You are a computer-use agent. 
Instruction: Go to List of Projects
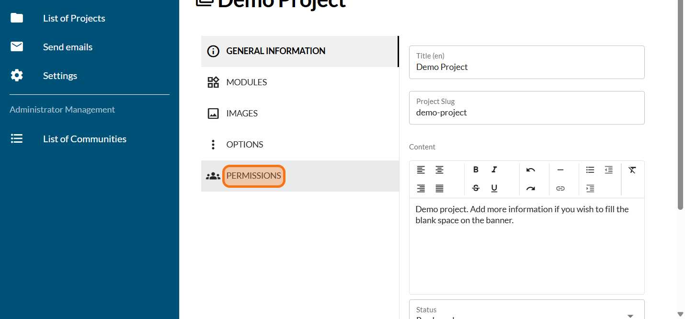tap(74, 18)
